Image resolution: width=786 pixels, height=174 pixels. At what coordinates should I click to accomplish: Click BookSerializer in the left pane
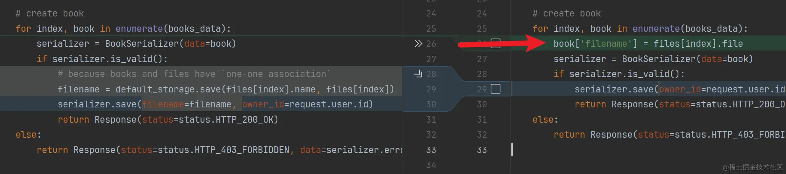coord(141,44)
